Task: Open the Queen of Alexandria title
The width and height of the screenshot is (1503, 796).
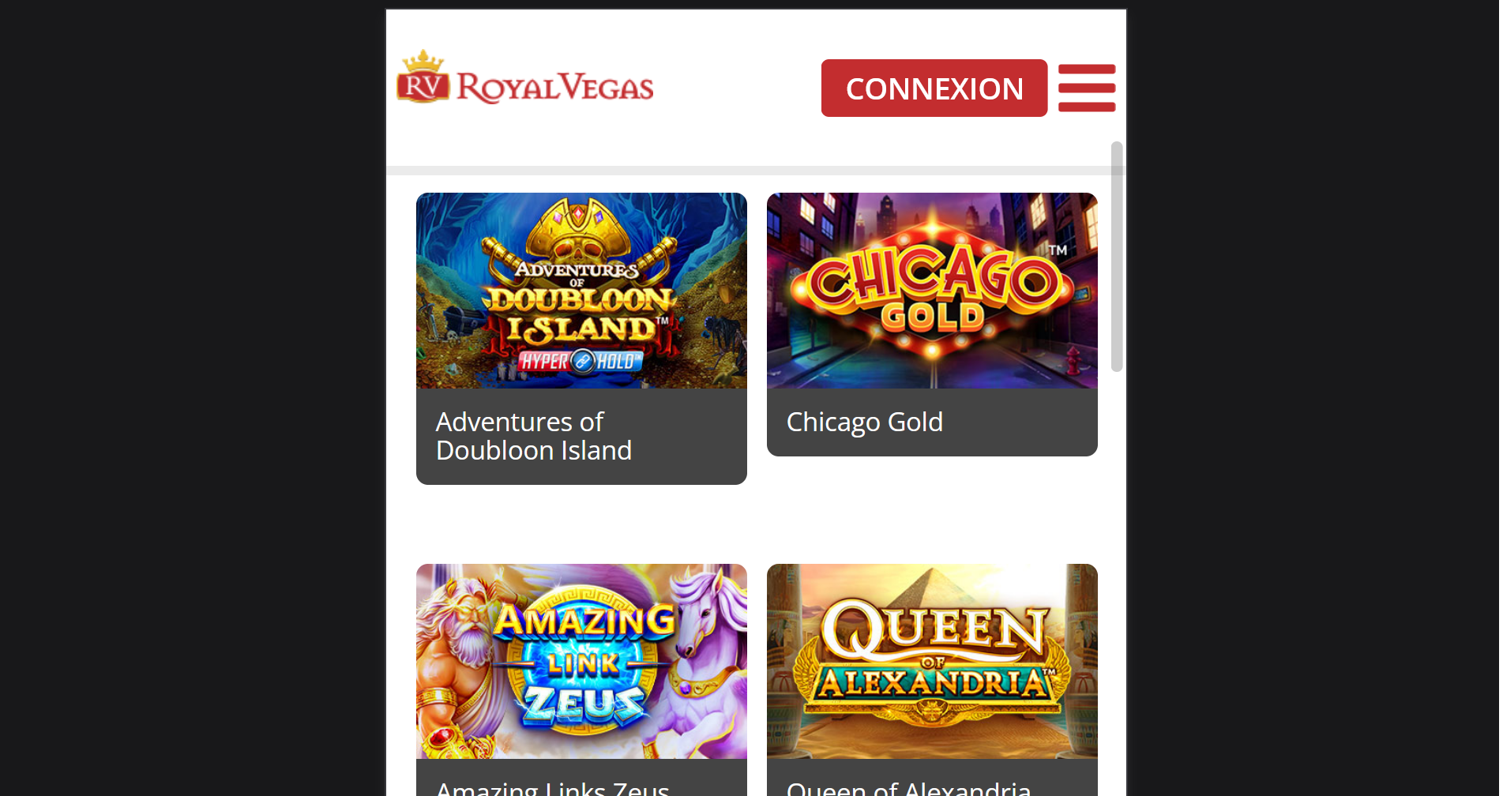Action: click(909, 787)
